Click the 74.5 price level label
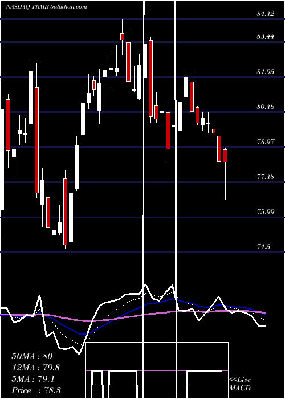This screenshot has width=285, height=399. (x=263, y=246)
